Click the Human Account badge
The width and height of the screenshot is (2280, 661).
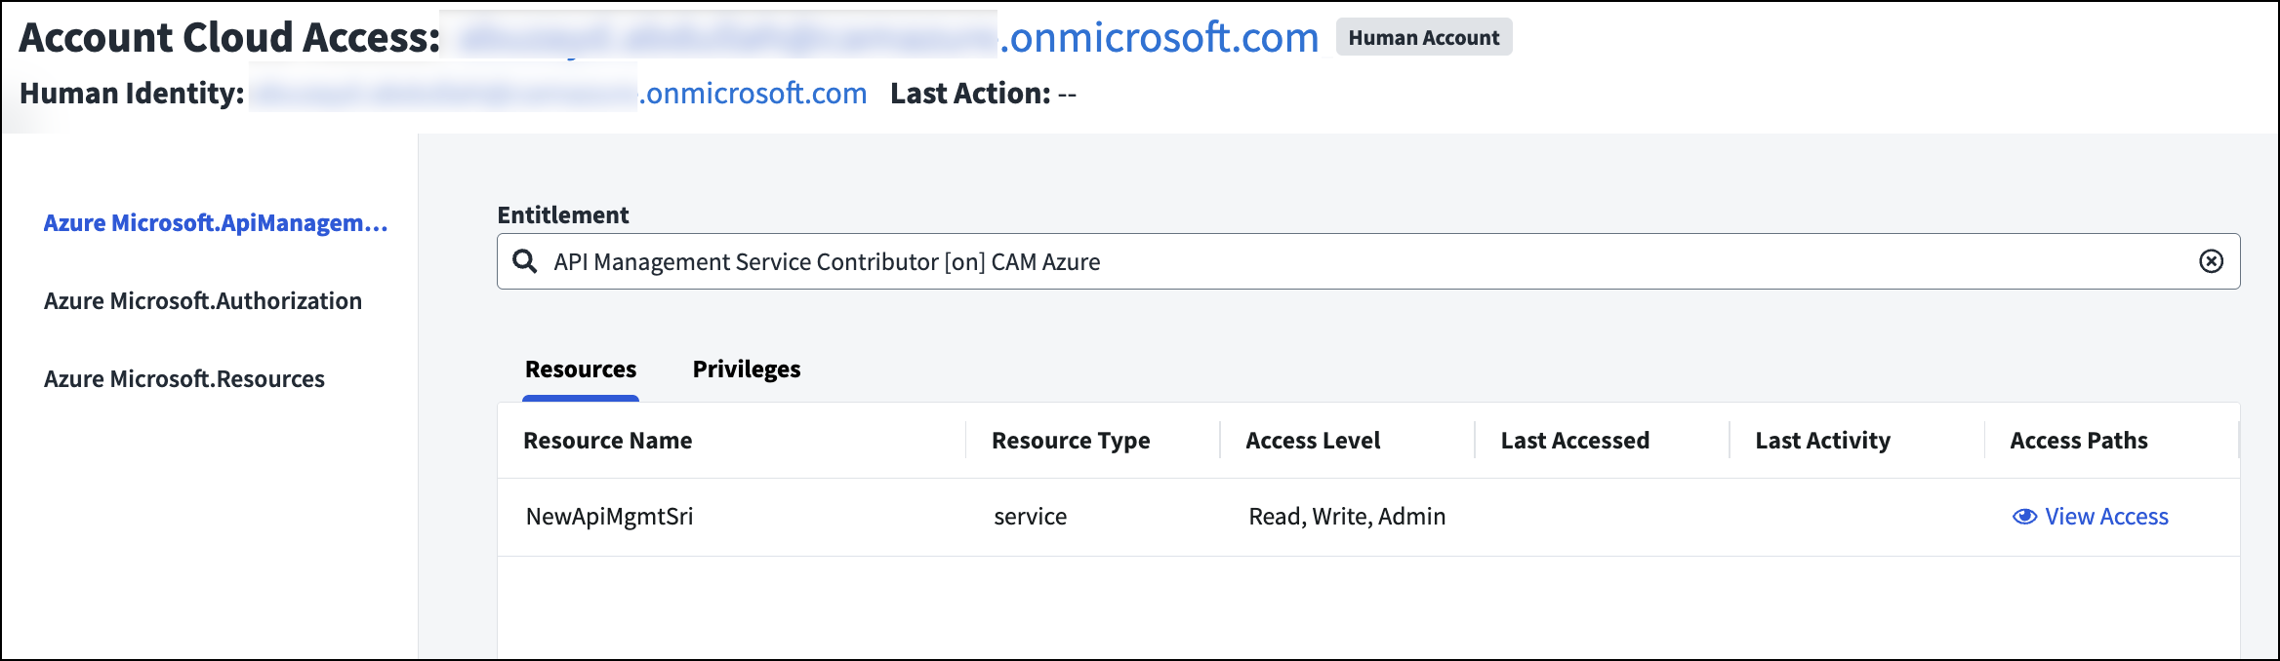1423,38
